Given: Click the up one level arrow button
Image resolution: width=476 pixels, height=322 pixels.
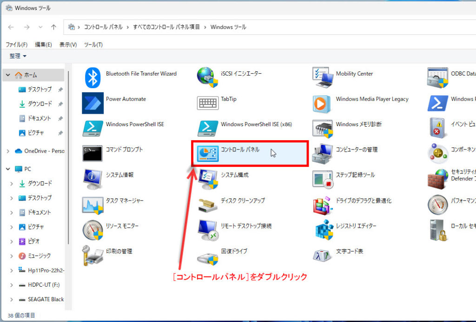Looking at the screenshot, I should (53, 27).
